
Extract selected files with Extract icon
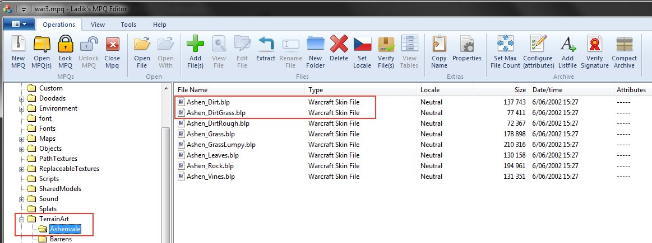(266, 44)
